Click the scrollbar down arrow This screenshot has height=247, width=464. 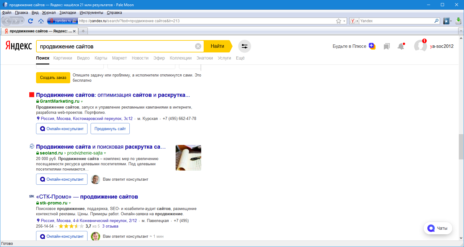click(x=461, y=238)
